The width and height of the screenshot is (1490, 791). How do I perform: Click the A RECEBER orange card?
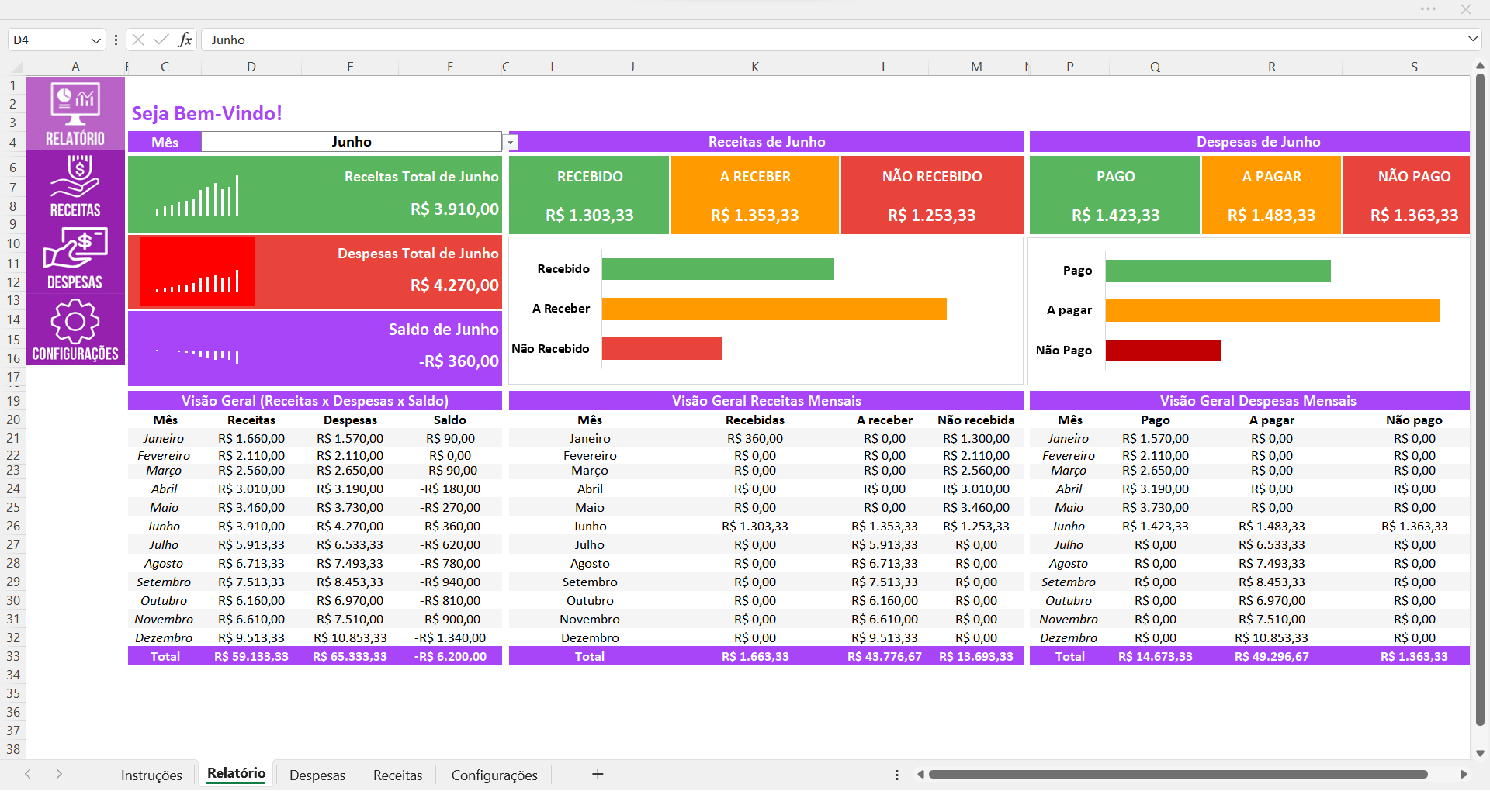pos(755,195)
